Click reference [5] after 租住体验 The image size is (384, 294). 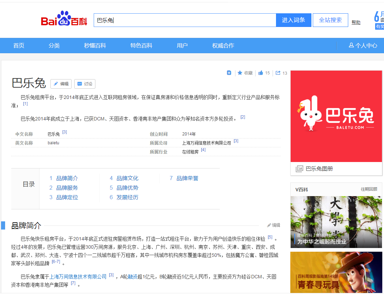pyautogui.click(x=270, y=237)
